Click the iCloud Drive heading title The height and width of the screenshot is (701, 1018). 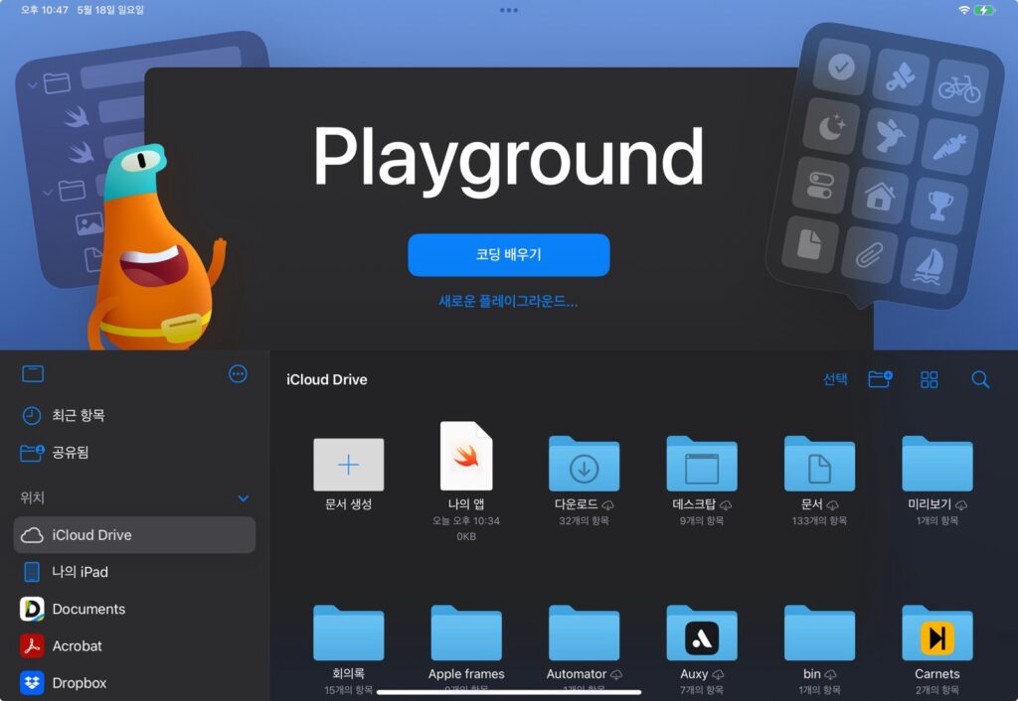(x=326, y=379)
